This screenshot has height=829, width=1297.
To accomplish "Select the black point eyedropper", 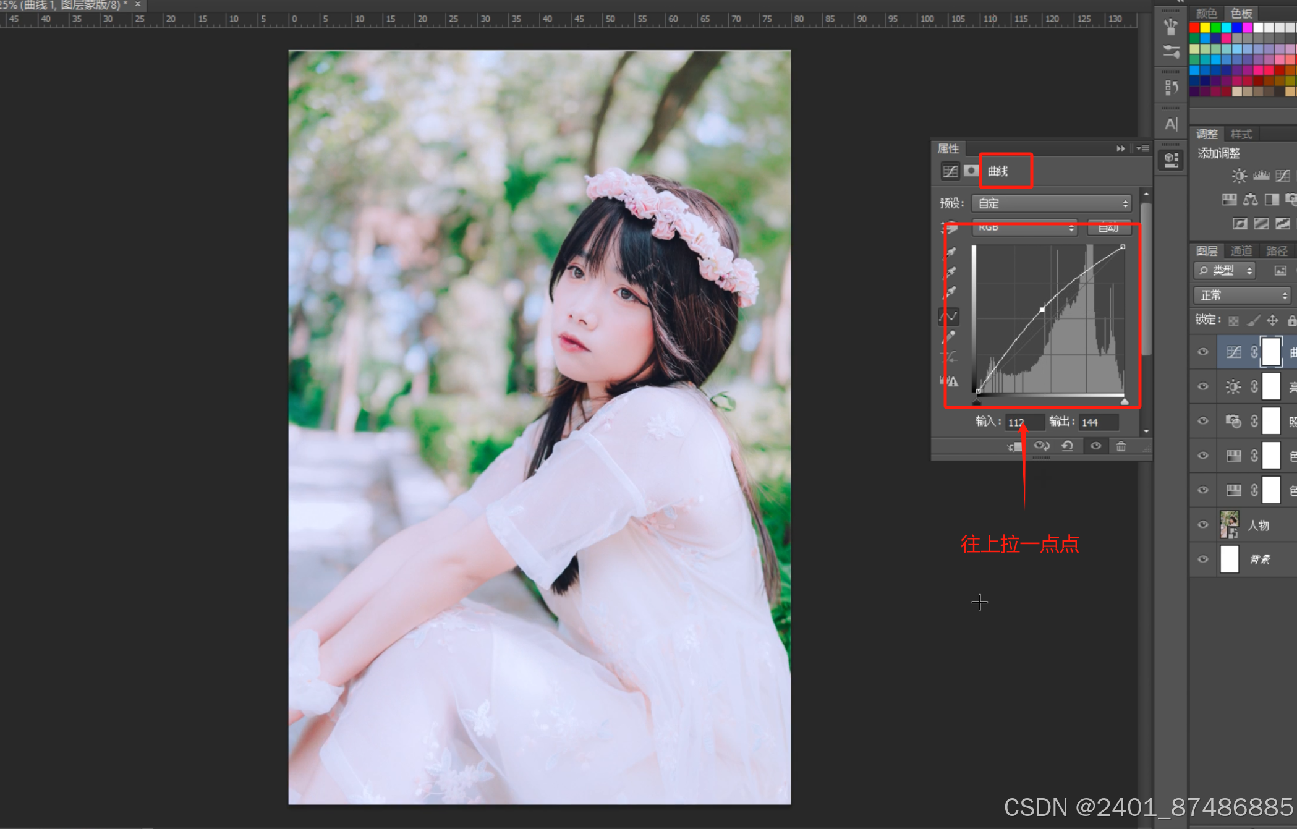I will [951, 252].
